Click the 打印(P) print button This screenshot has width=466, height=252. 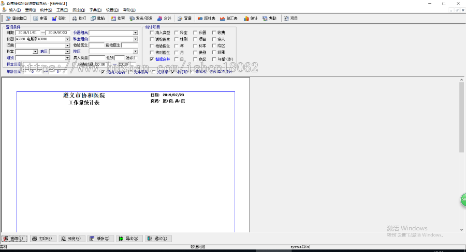coord(43,239)
